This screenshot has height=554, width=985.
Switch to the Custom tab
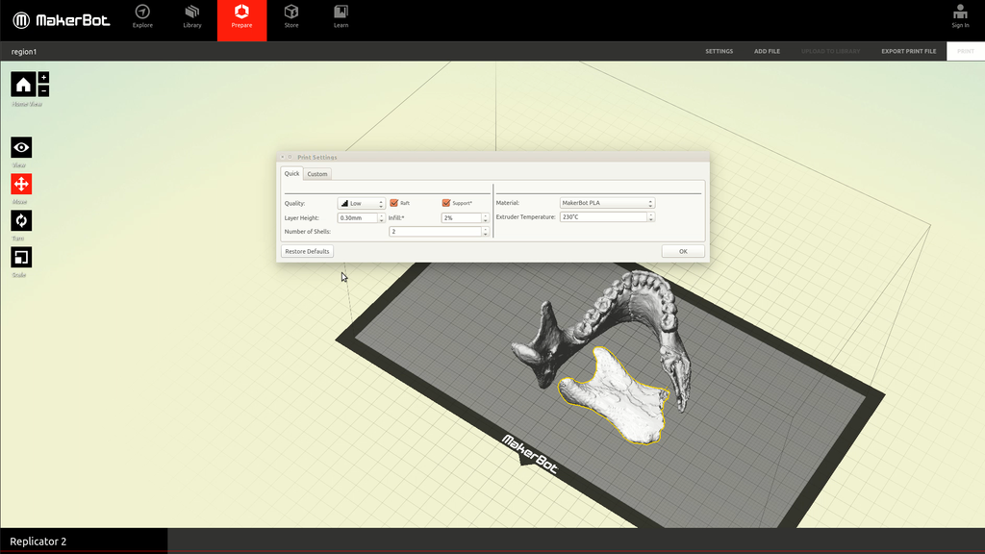317,174
